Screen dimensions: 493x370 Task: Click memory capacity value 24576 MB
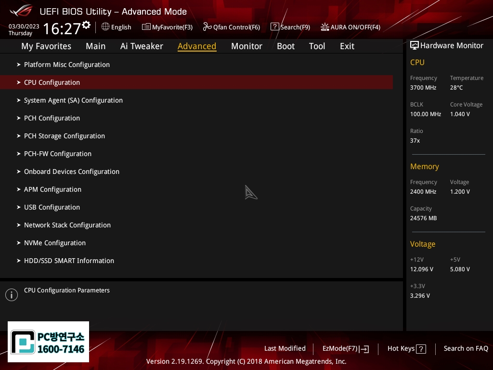click(423, 218)
